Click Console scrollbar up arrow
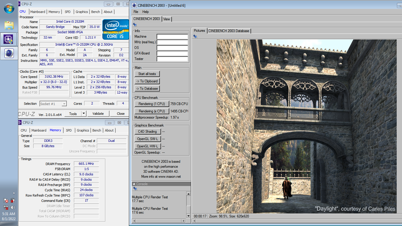The image size is (402, 226). click(189, 194)
